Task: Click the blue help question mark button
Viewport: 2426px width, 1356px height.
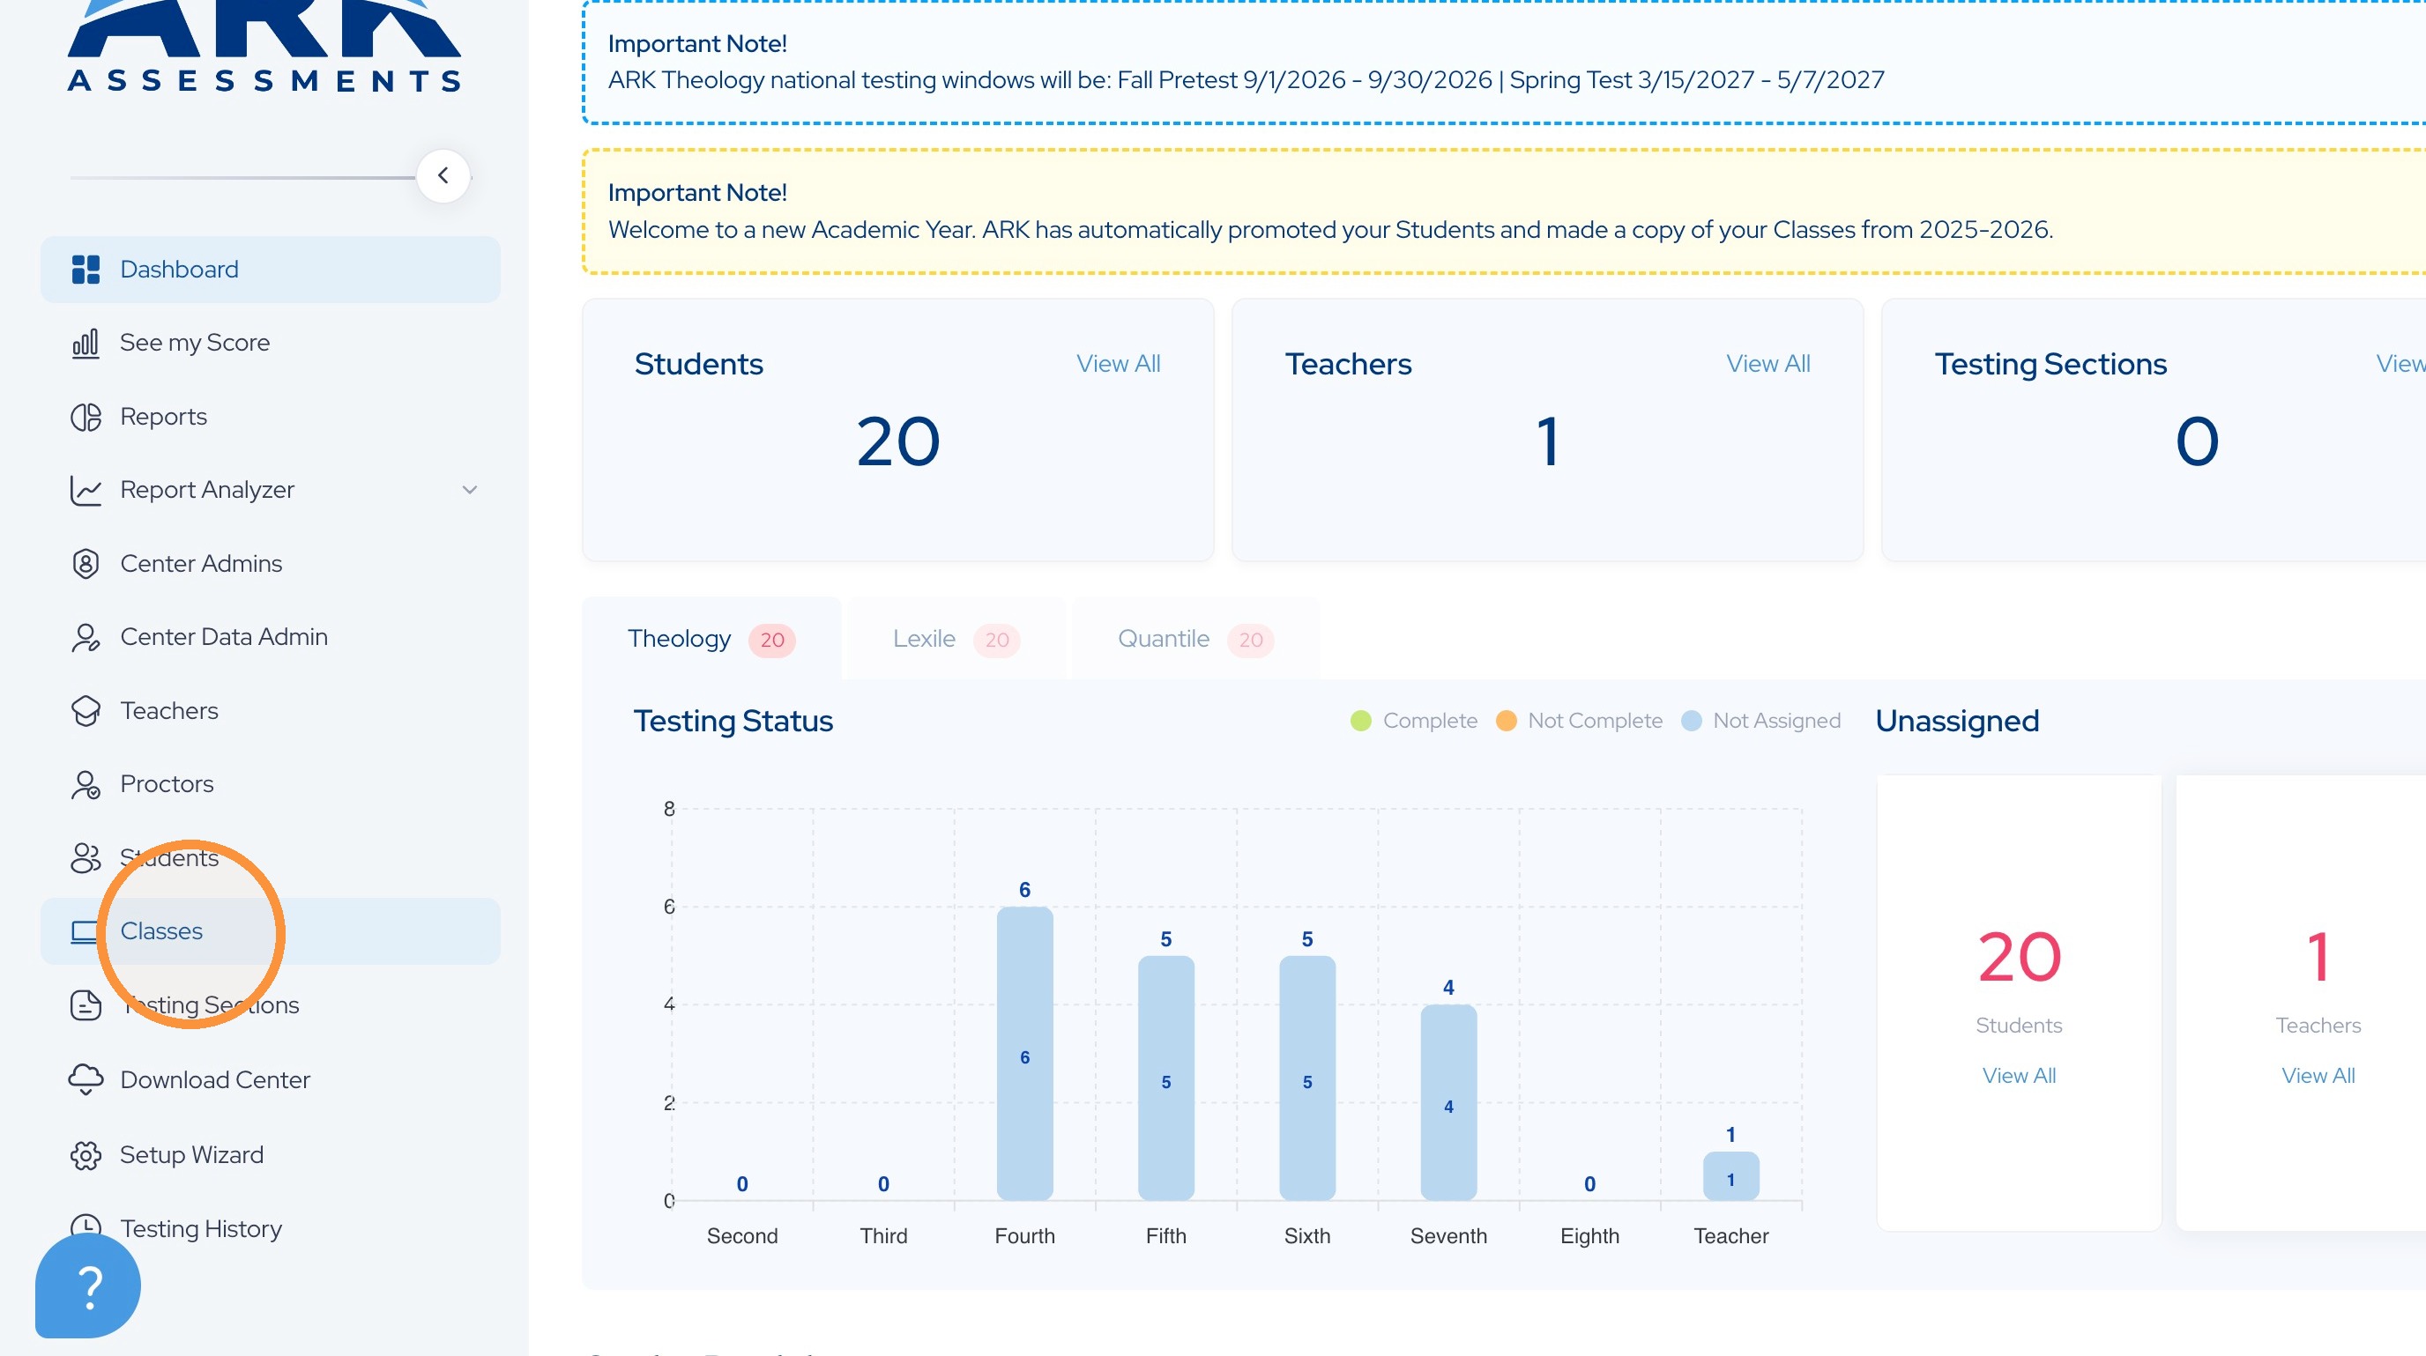Action: tap(87, 1286)
